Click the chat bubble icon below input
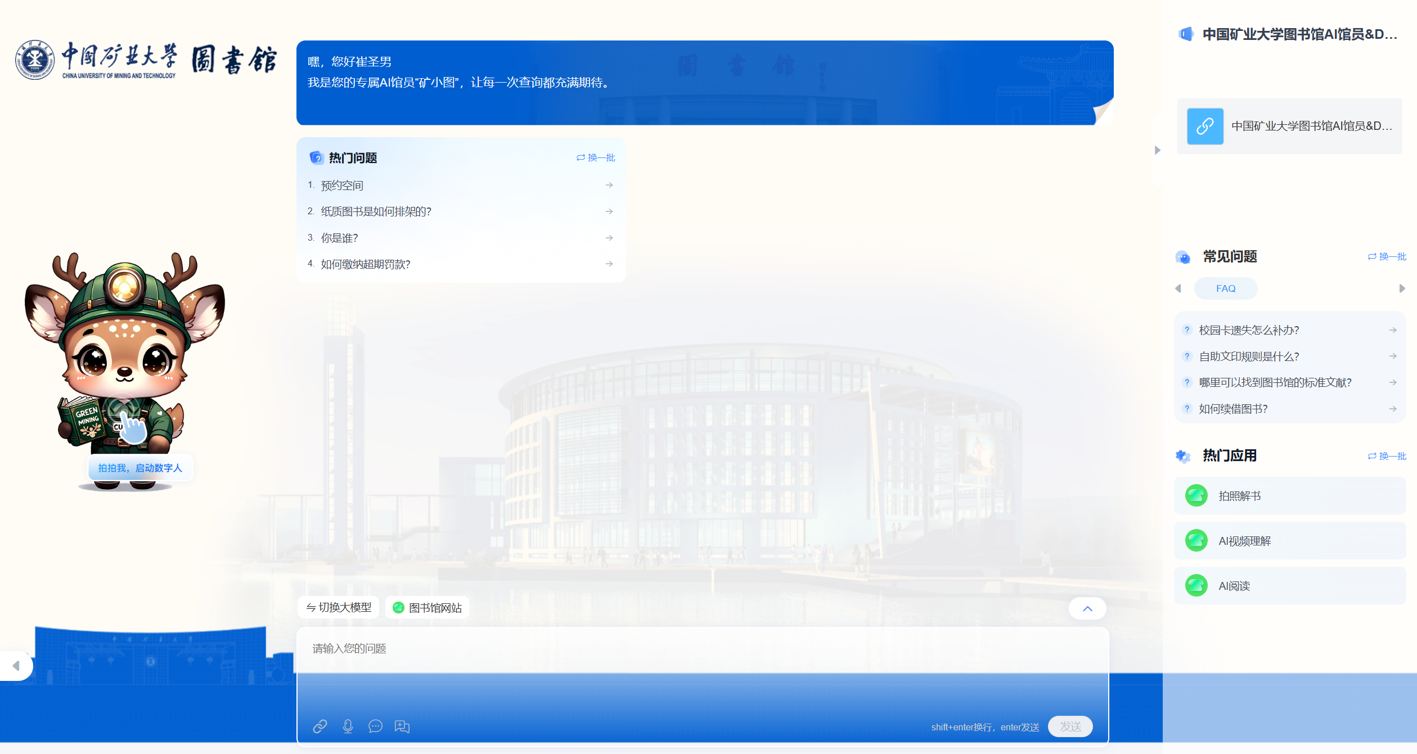The image size is (1417, 754). click(375, 726)
